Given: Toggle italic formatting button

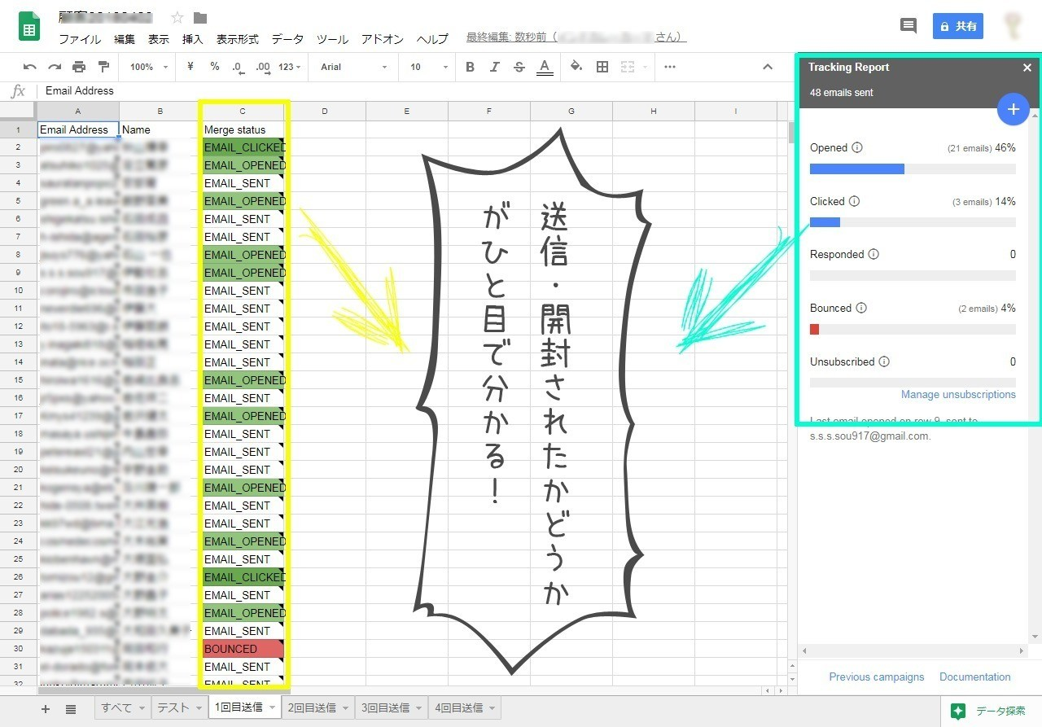Looking at the screenshot, I should pos(495,67).
